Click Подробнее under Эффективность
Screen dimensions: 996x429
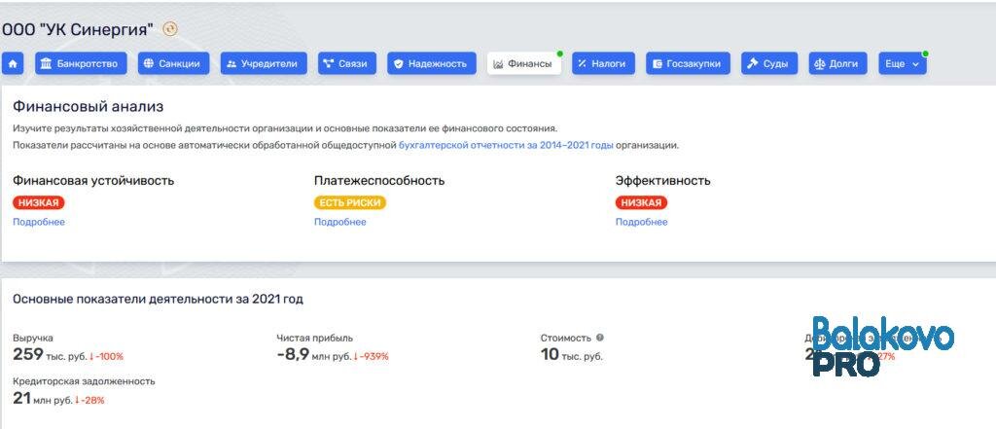[x=642, y=222]
